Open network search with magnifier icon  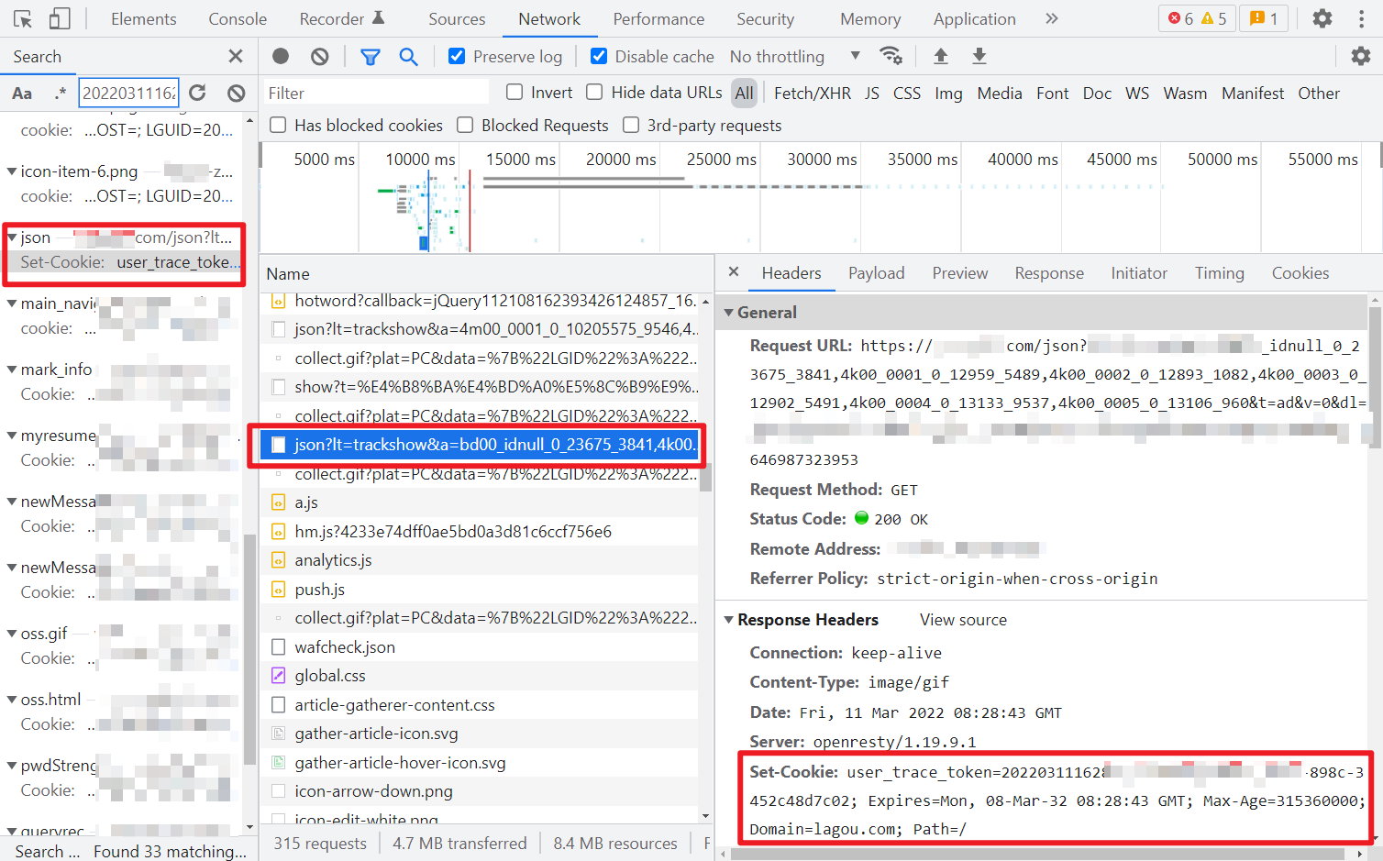408,56
